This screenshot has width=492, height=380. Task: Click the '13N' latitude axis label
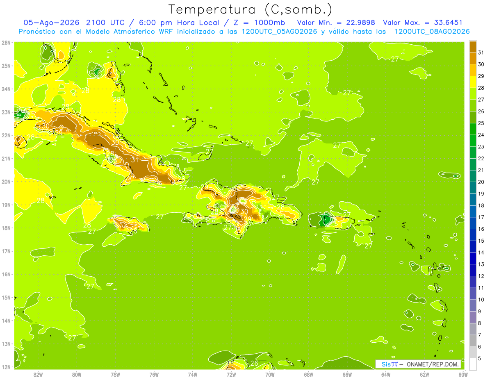(6, 344)
